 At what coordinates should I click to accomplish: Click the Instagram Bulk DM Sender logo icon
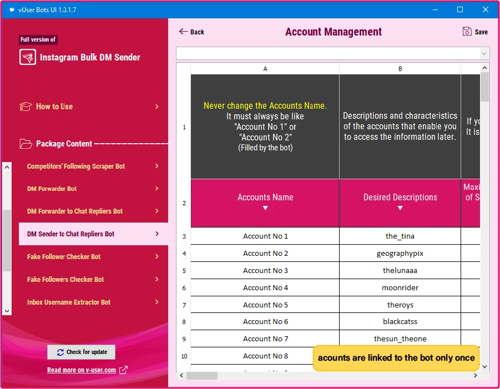[27, 57]
